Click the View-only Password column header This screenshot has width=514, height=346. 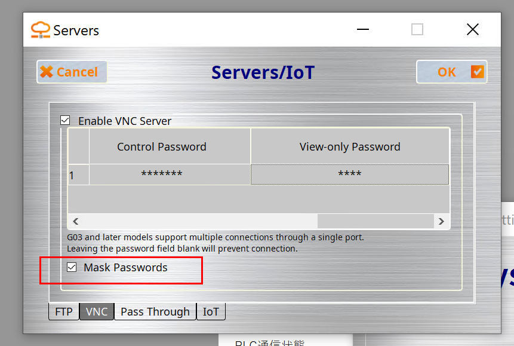point(349,146)
